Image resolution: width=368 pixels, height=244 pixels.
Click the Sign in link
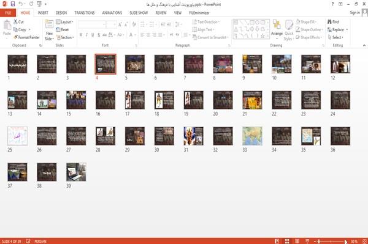(355, 12)
